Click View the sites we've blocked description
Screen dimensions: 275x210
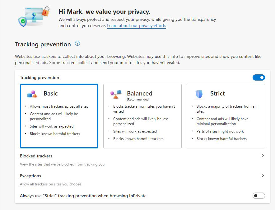tap(62, 164)
